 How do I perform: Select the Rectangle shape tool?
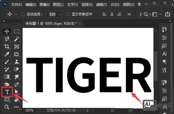[7, 99]
